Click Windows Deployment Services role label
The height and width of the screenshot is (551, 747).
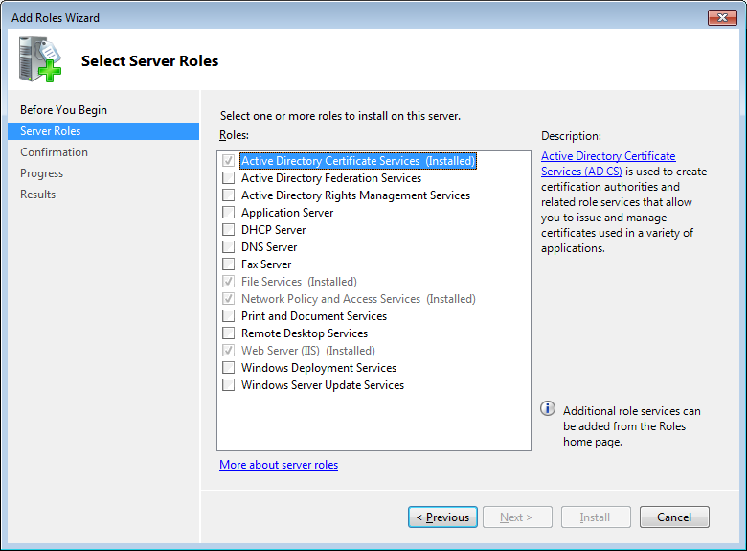tap(319, 368)
